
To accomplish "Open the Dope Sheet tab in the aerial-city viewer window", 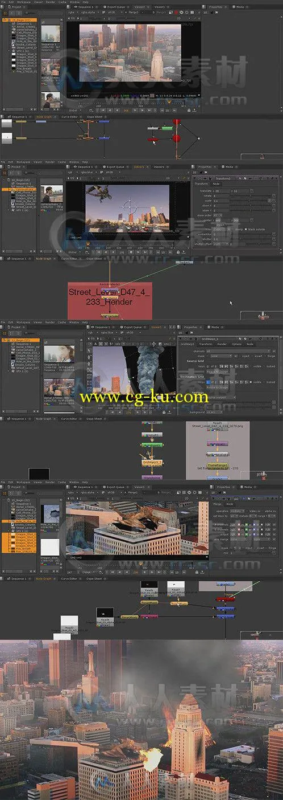I will 94,116.
